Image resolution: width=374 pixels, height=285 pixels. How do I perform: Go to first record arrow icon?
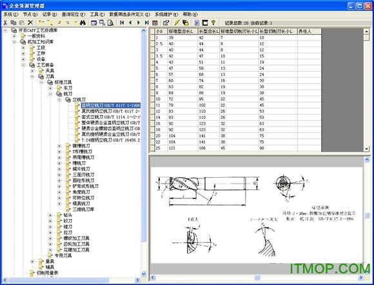[x=122, y=23]
